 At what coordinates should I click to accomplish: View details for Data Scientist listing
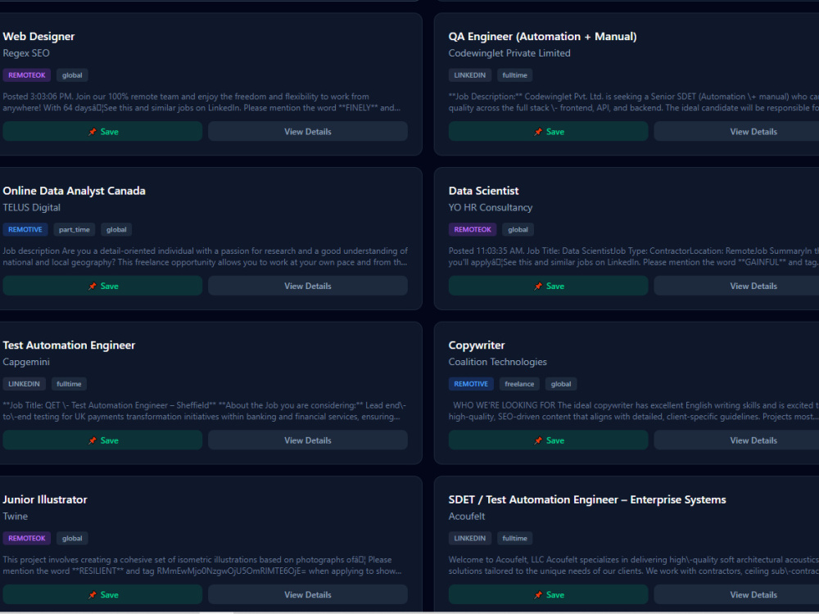(x=753, y=286)
